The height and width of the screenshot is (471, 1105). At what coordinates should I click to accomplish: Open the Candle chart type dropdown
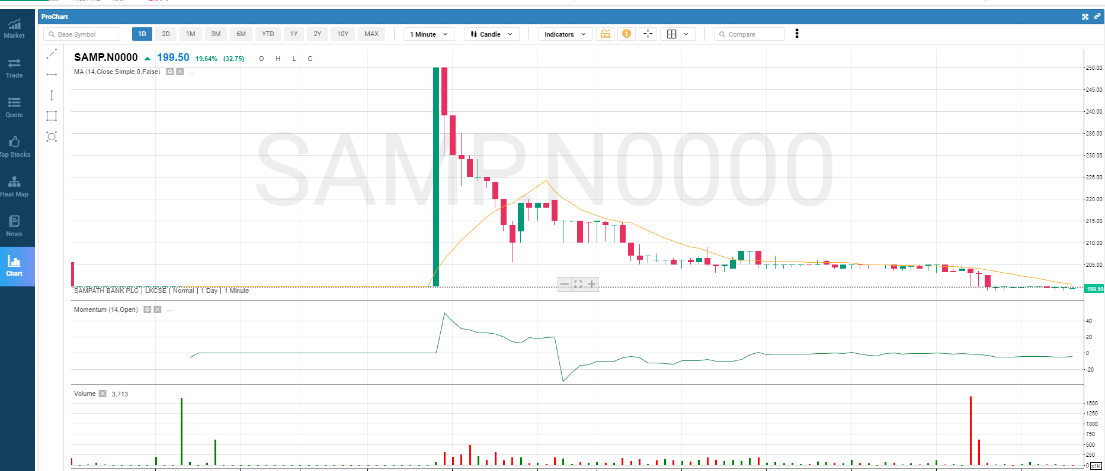(492, 34)
